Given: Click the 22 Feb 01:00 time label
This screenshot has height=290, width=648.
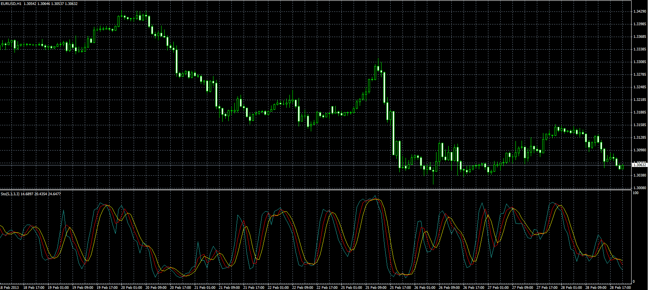Looking at the screenshot, I should pyautogui.click(x=278, y=288).
